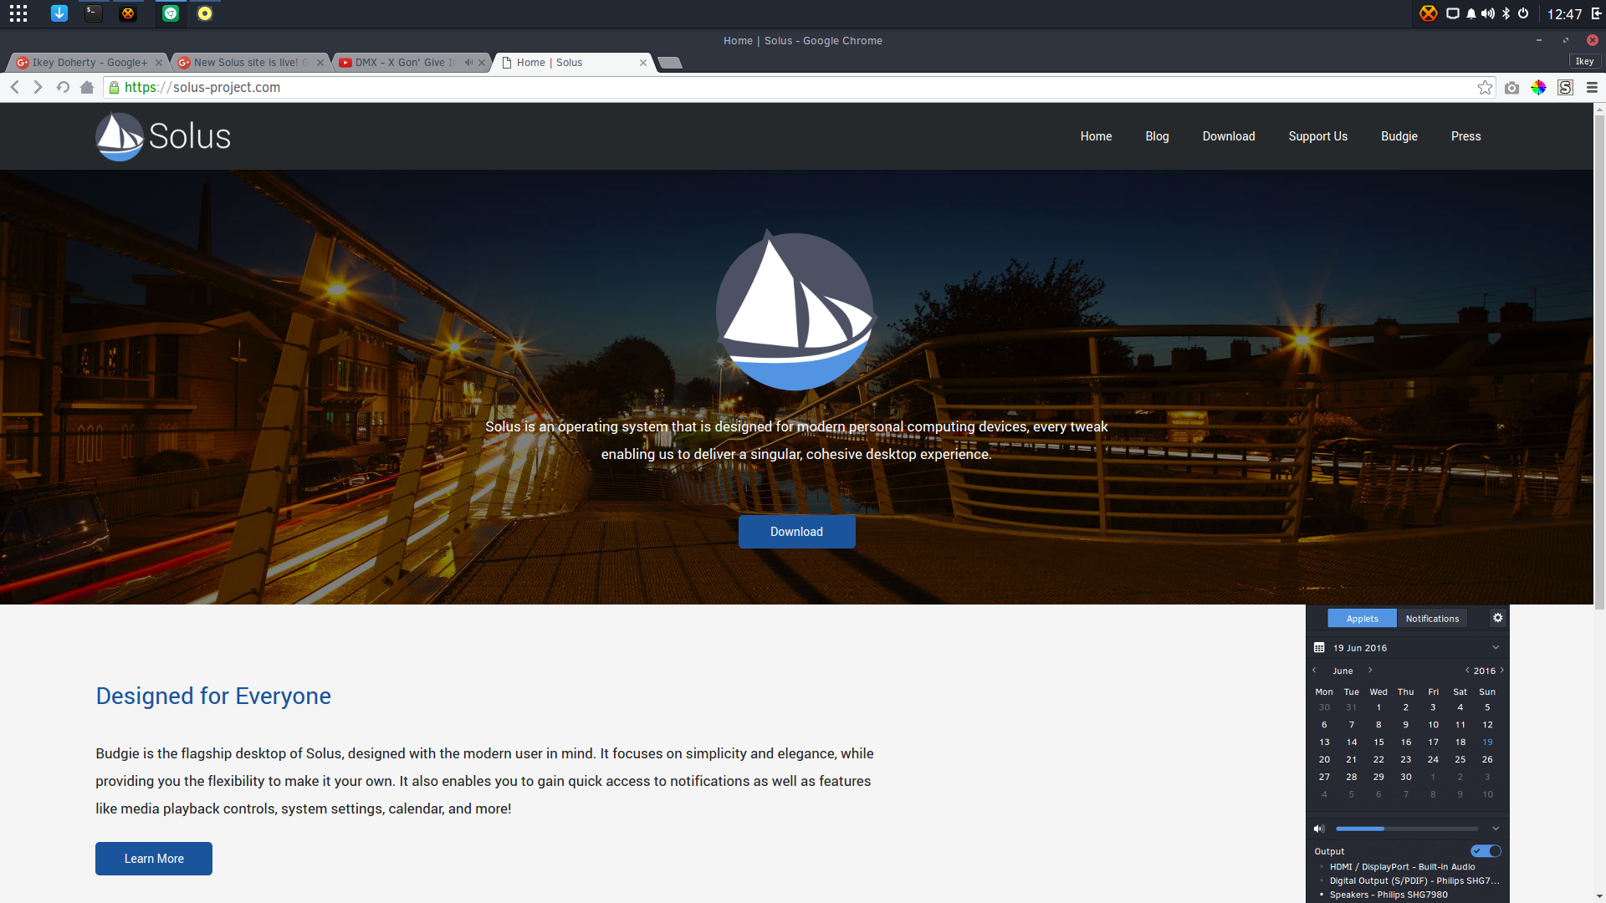Click the power icon in system tray

[x=1524, y=13]
